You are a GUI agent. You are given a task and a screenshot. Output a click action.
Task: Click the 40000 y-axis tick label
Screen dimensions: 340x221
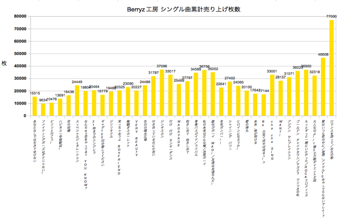(x=20, y=66)
